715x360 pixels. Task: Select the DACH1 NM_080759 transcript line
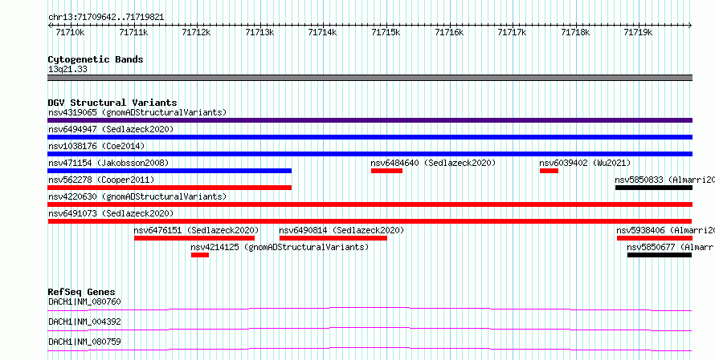tap(370, 349)
